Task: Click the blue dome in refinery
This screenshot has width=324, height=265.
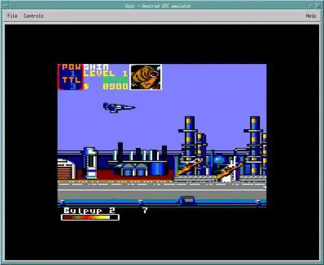Action: point(220,160)
